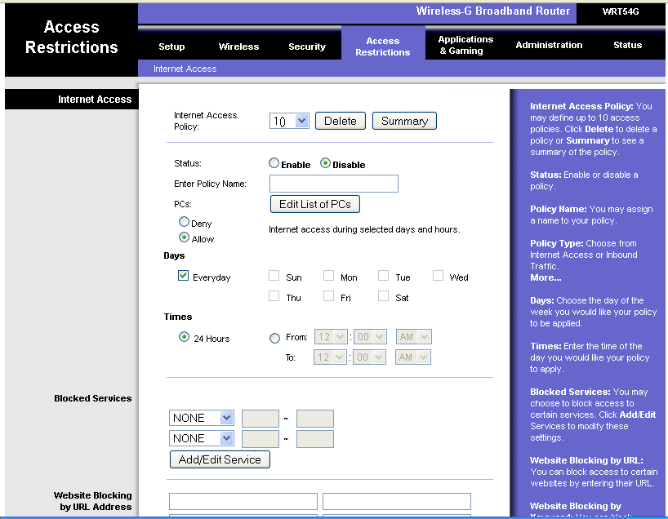Image resolution: width=668 pixels, height=519 pixels.
Task: Click first blocked service end port field
Action: coord(315,419)
